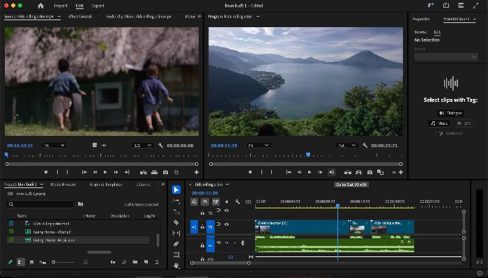Open the Browse tab in Essential Sound
Image resolution: width=488 pixels, height=278 pixels.
click(x=421, y=32)
